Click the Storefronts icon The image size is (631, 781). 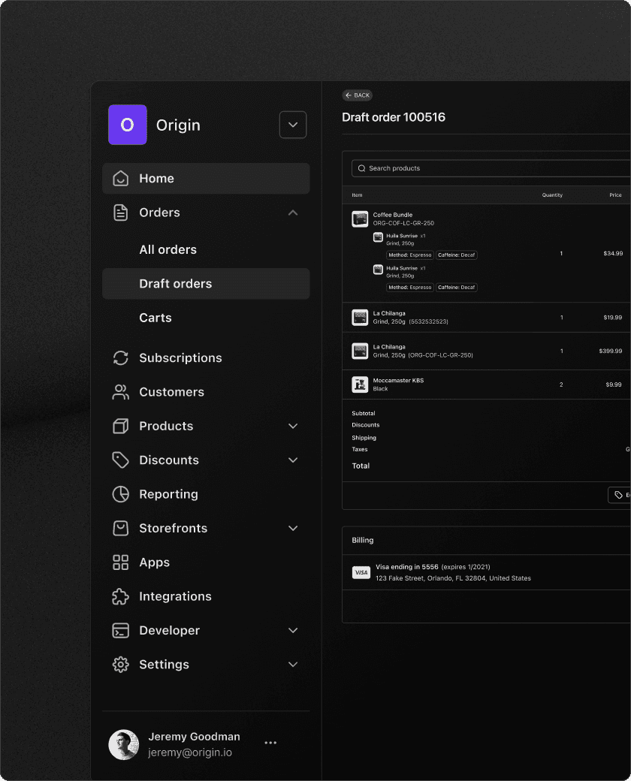pos(121,528)
